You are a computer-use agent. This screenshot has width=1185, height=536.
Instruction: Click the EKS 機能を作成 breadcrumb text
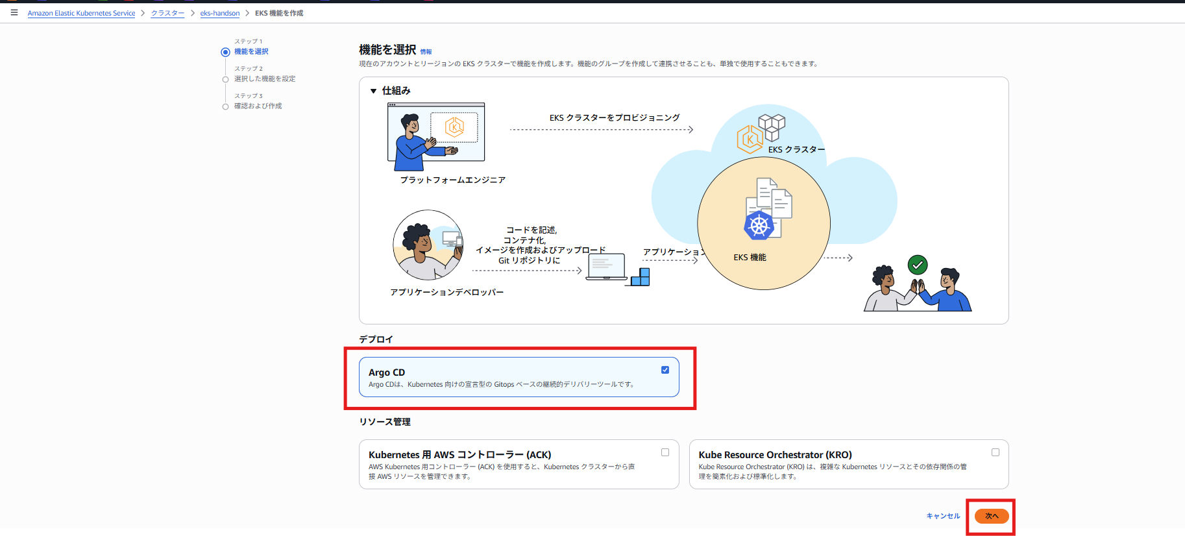(x=279, y=13)
